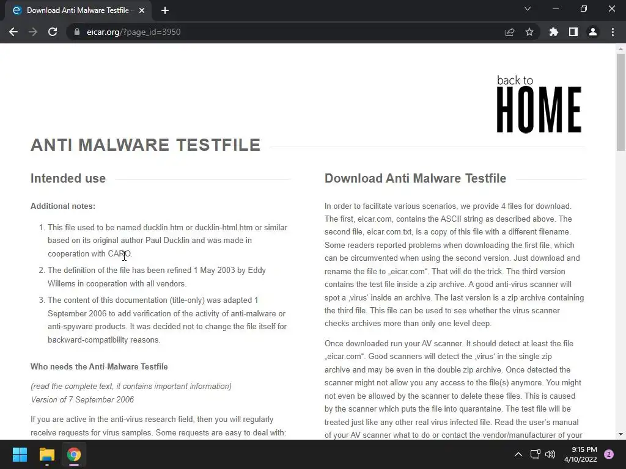Click the note mentioning Eddy Willems
Screen dimensions: 626x469
point(157,277)
